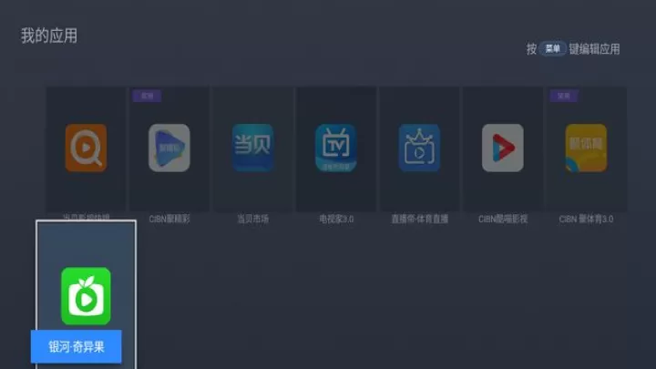Open the 直播帝·体育直播 crown icon
656x369 pixels.
pos(419,148)
